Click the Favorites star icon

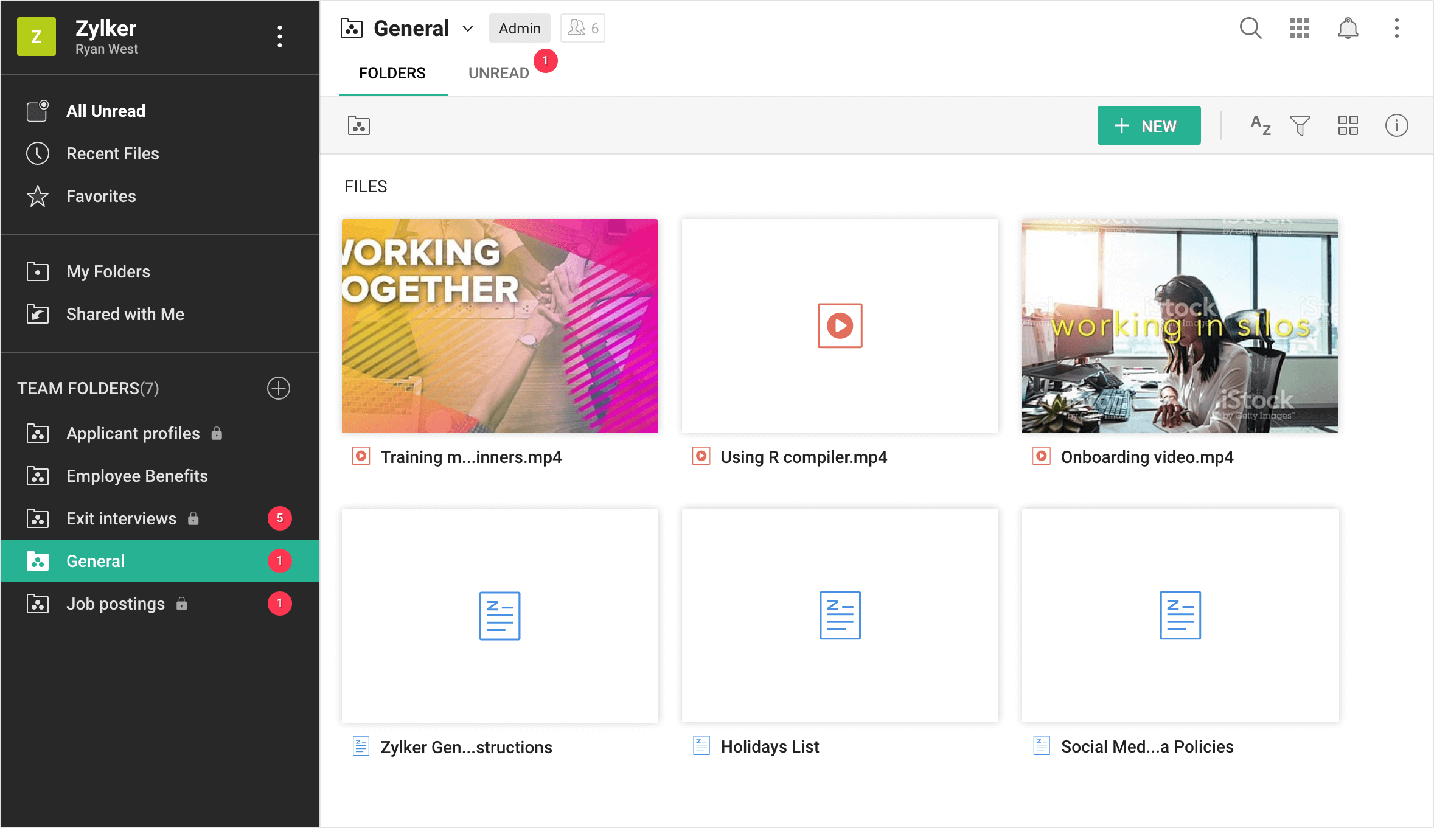coord(38,196)
